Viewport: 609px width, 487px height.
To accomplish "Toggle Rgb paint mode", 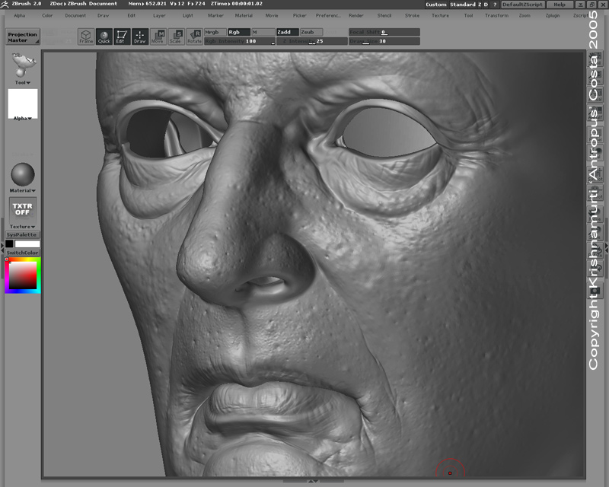I will pos(239,32).
